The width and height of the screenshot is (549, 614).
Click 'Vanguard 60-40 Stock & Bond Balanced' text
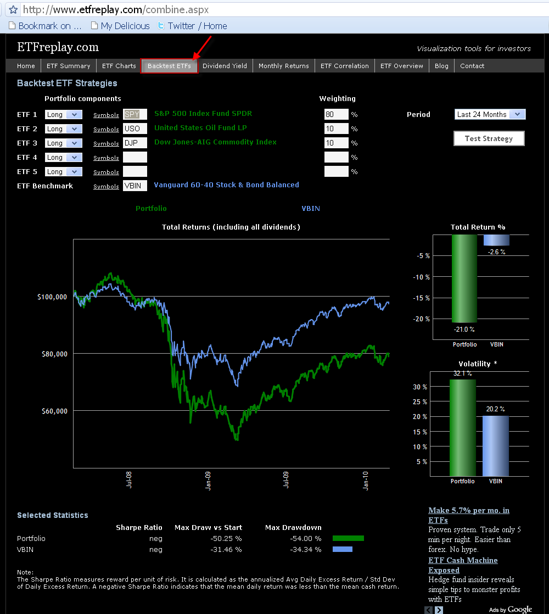226,185
